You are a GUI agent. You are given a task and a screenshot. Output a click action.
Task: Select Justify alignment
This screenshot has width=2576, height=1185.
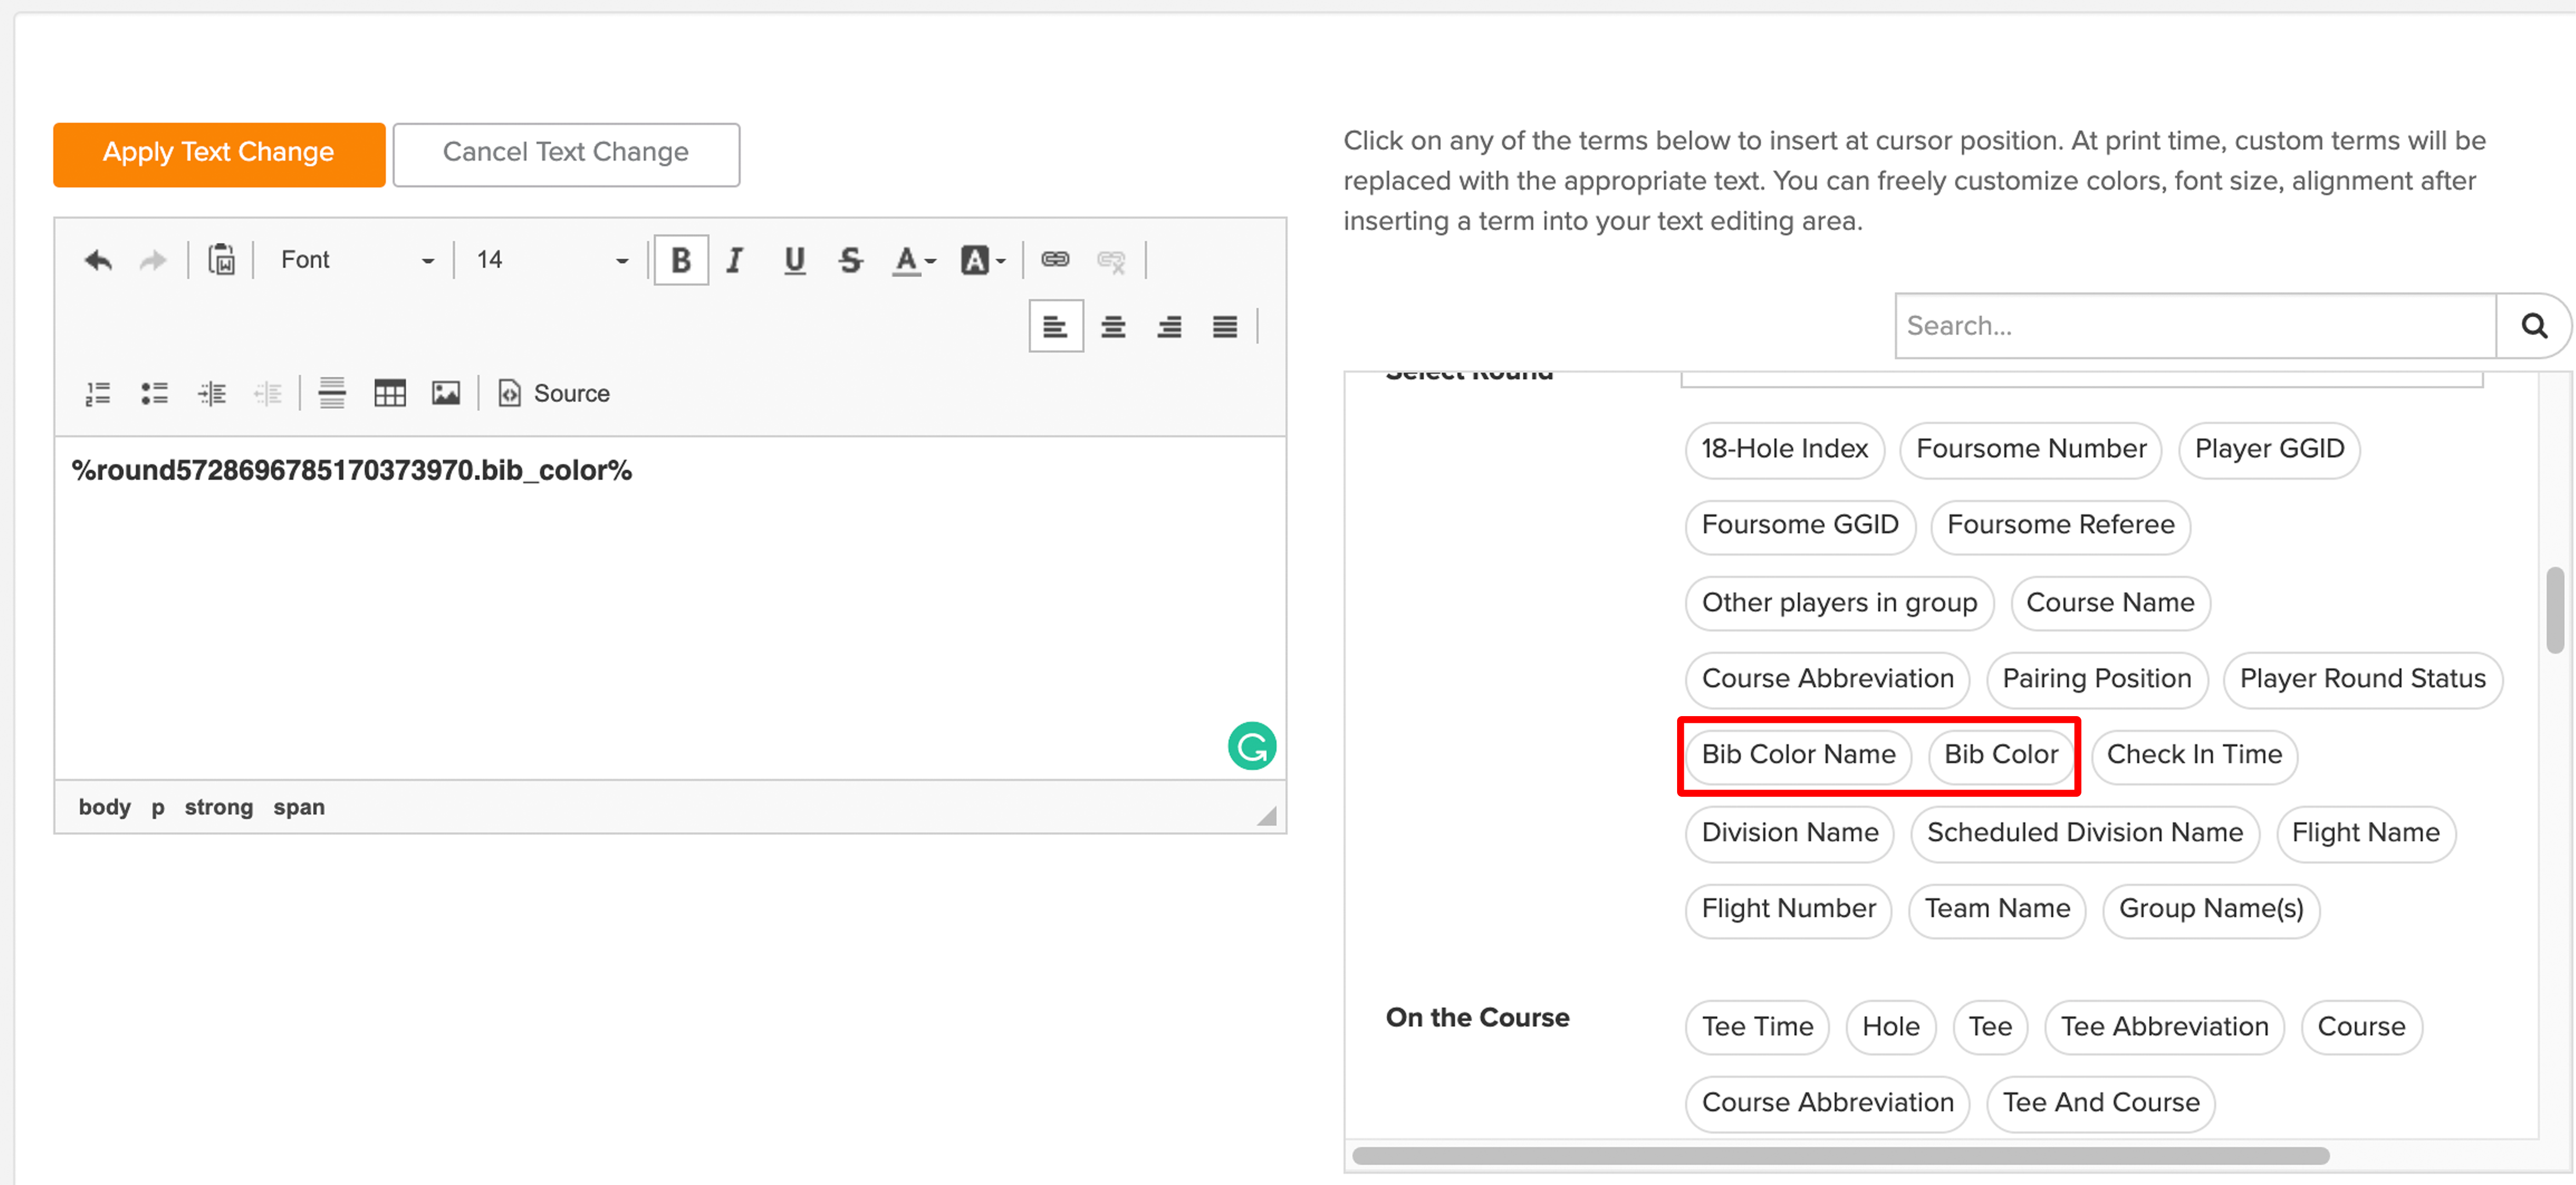tap(1225, 326)
